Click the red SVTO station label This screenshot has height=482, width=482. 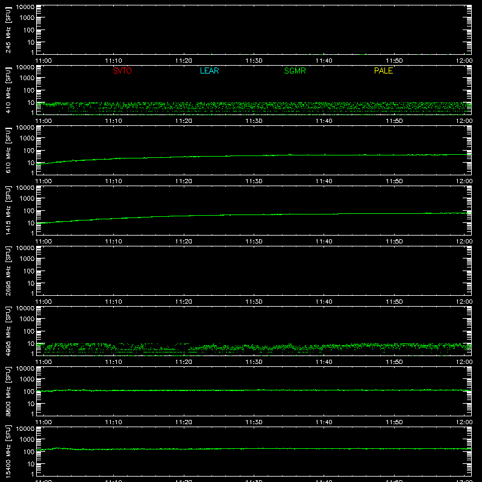click(122, 70)
